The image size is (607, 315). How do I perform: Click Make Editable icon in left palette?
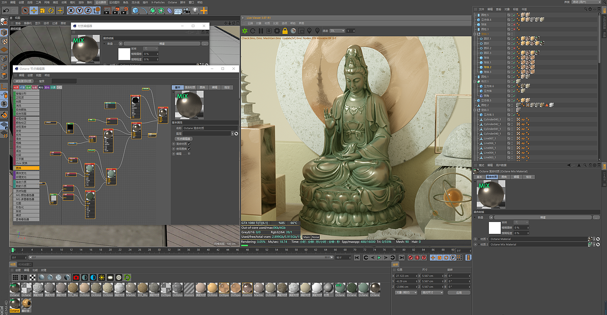[4, 21]
